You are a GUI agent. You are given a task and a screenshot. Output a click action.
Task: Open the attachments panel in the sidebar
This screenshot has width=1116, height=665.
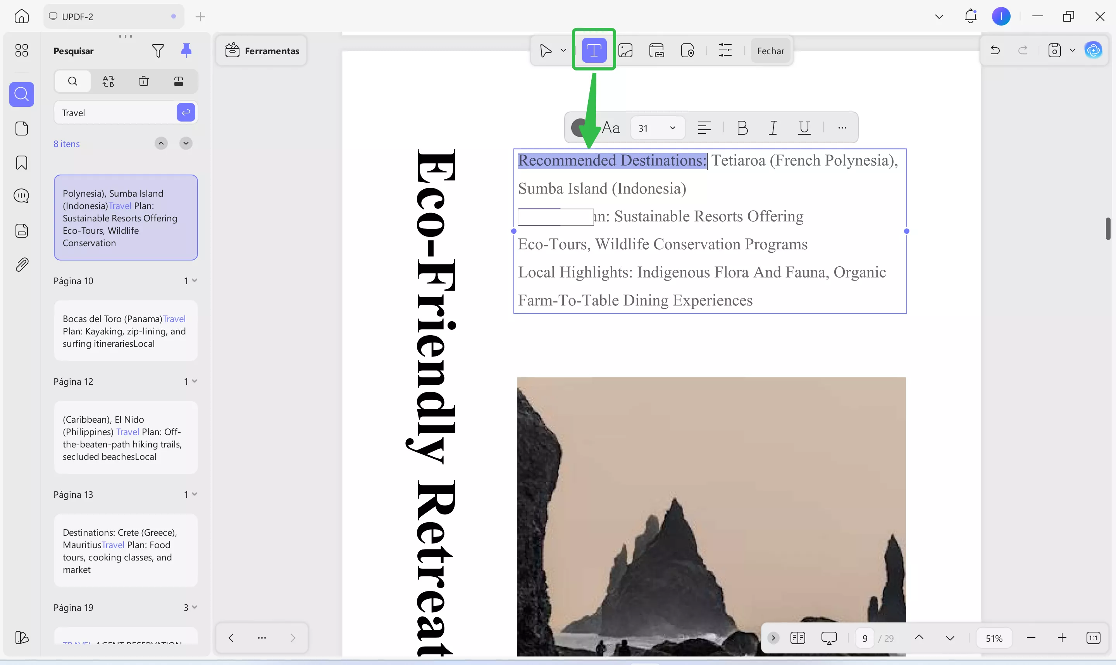point(21,264)
